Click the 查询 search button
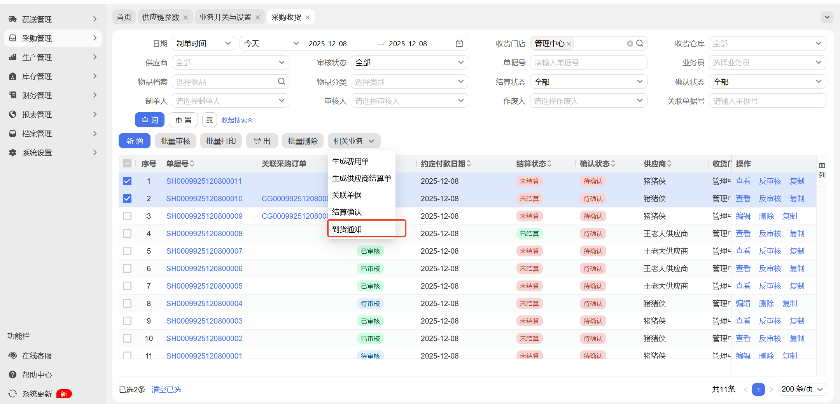Screen dimensions: 840x404 pyautogui.click(x=150, y=120)
